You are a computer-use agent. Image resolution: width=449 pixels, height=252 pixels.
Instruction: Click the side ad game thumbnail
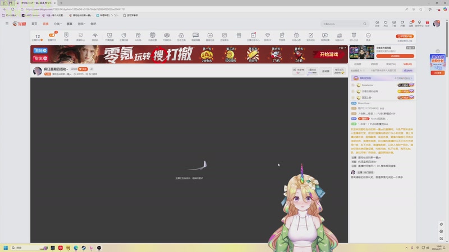click(361, 52)
